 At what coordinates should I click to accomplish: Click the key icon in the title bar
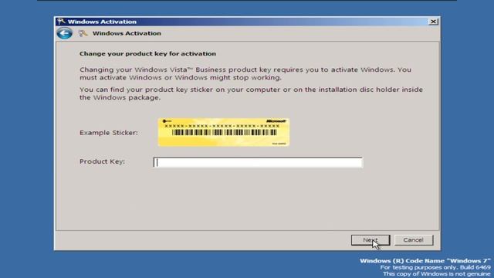click(61, 22)
